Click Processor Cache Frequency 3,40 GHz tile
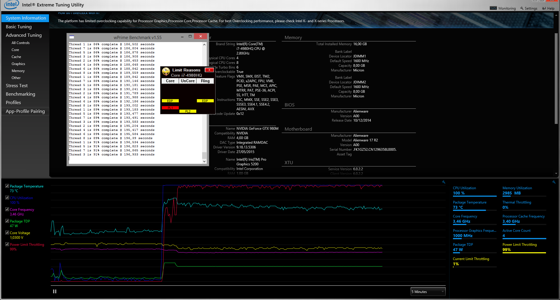 coord(524,219)
